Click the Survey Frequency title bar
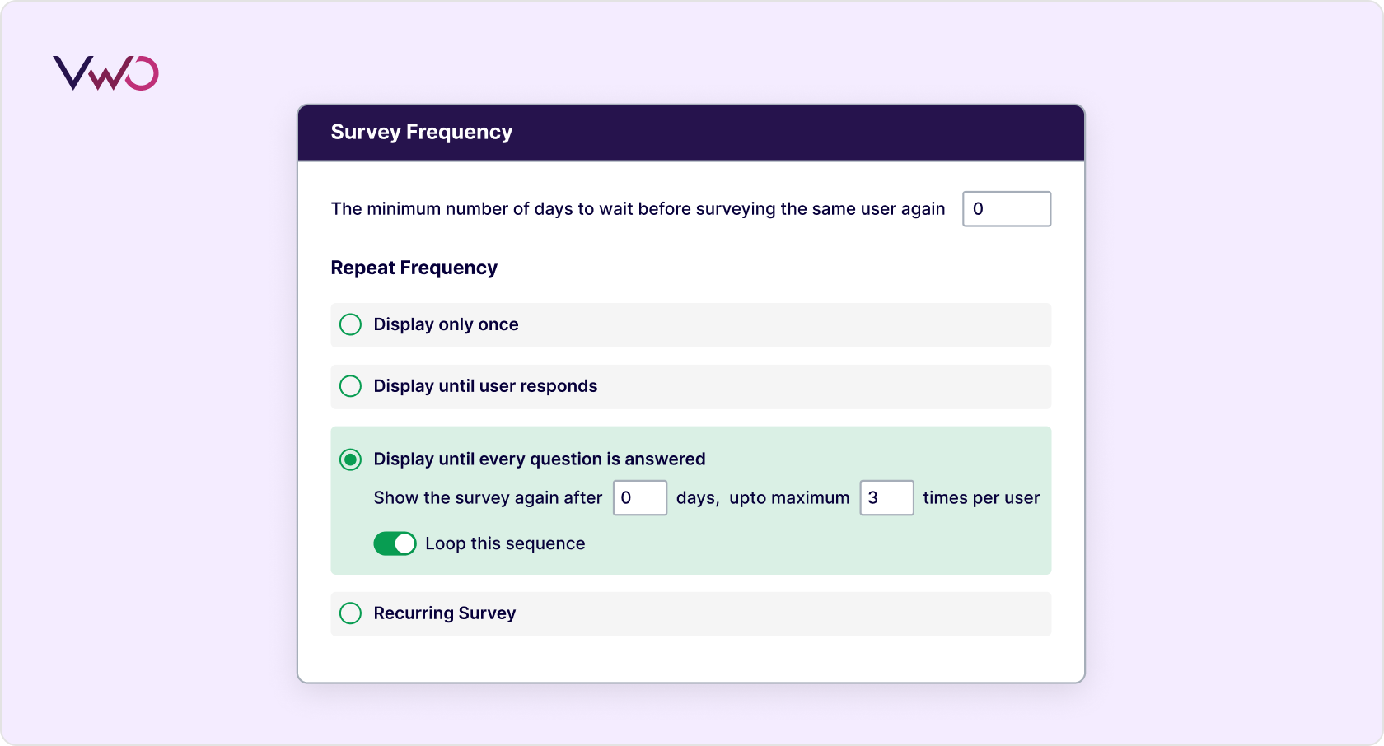The width and height of the screenshot is (1384, 746). click(422, 132)
